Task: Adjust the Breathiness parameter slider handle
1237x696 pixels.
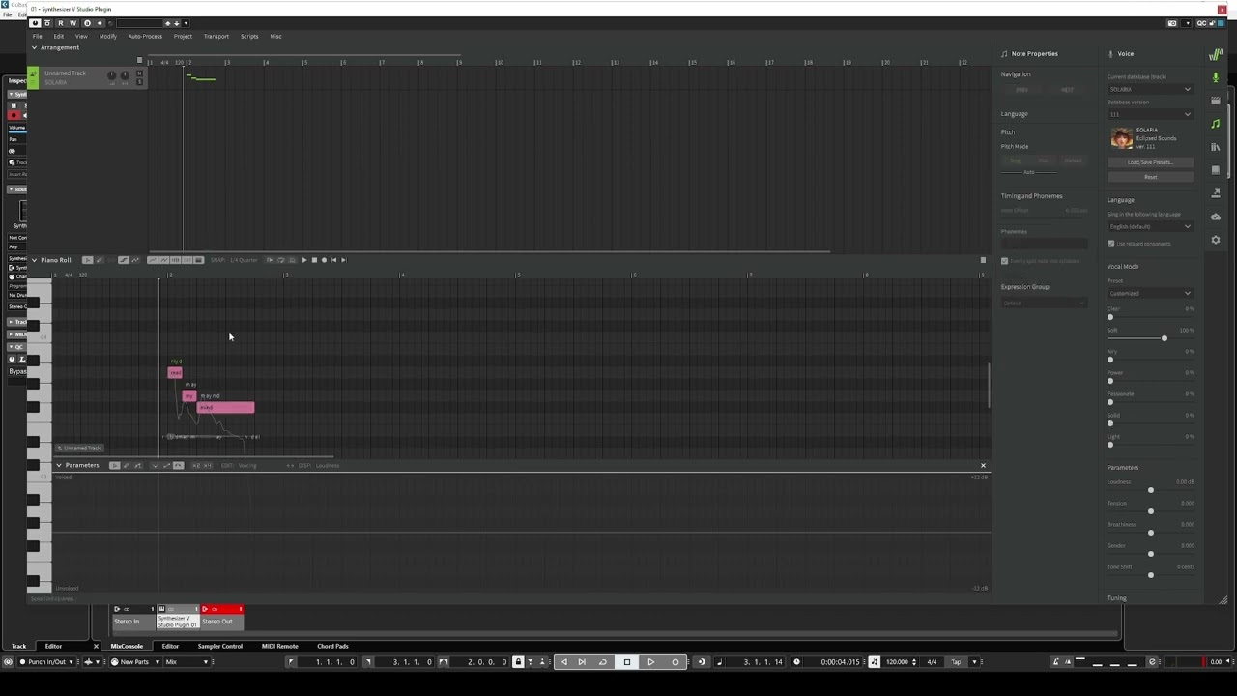Action: coord(1150,533)
